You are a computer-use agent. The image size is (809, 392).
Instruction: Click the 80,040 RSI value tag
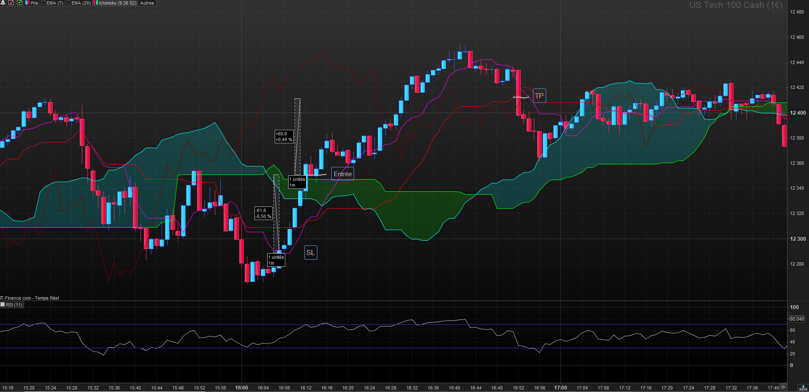coord(797,319)
